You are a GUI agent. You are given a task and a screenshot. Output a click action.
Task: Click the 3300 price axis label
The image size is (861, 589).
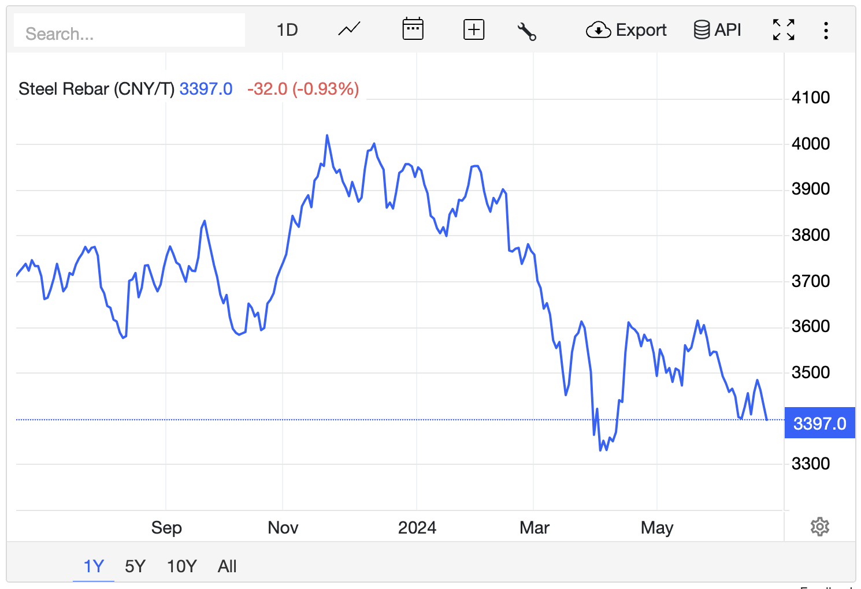(810, 464)
